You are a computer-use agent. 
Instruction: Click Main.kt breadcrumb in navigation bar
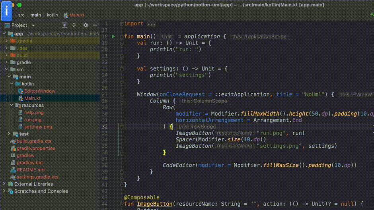(76, 15)
